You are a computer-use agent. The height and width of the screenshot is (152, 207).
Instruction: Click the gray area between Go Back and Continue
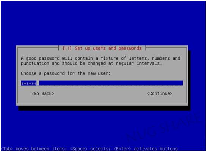coord(100,93)
